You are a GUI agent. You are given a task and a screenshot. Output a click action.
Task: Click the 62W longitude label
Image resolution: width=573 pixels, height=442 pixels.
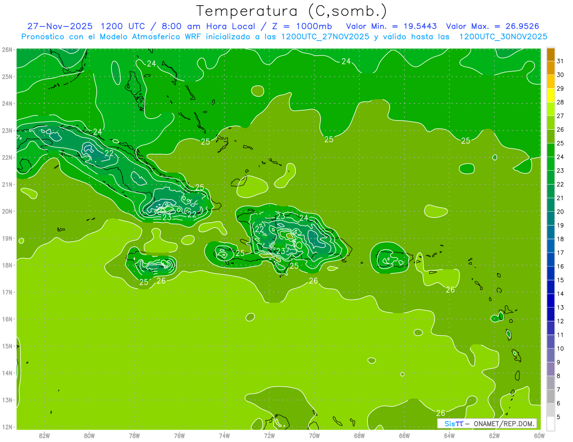pos(494,435)
